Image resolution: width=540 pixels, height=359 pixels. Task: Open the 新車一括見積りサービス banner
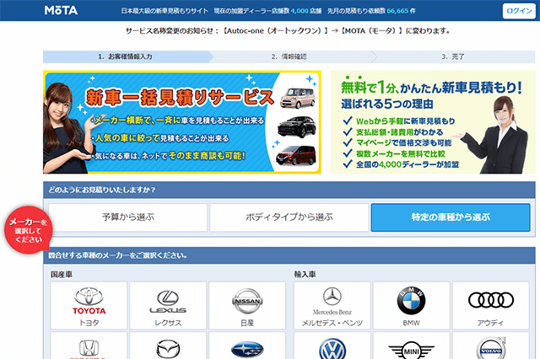[182, 122]
